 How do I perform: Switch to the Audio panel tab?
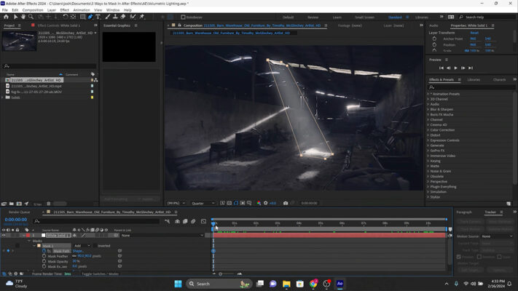coord(433,25)
